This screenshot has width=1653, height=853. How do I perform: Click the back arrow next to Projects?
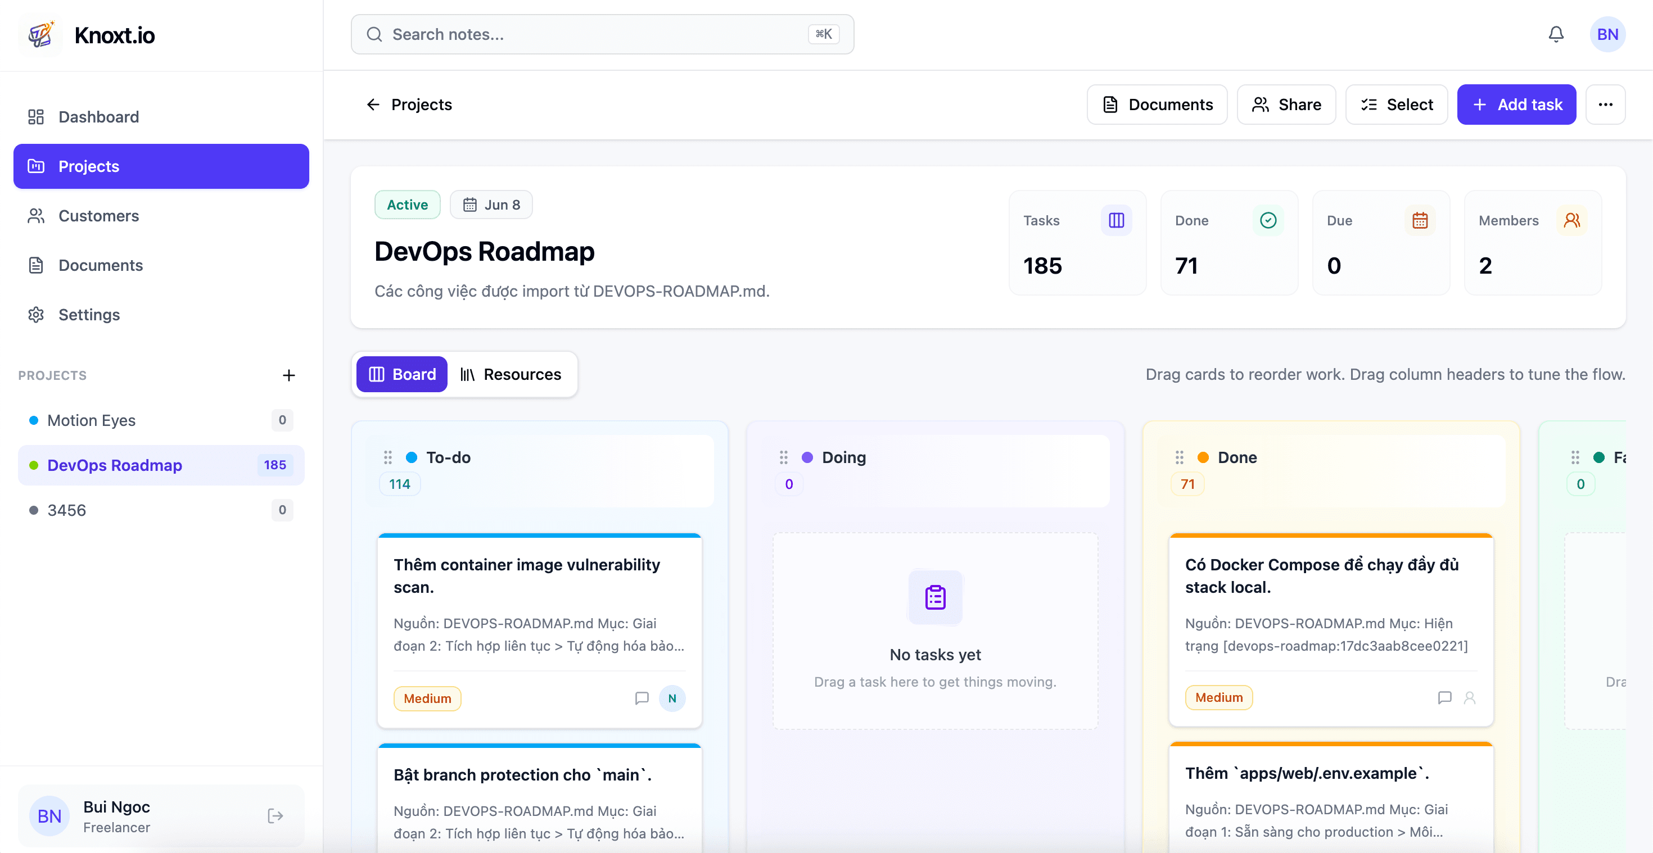point(373,105)
